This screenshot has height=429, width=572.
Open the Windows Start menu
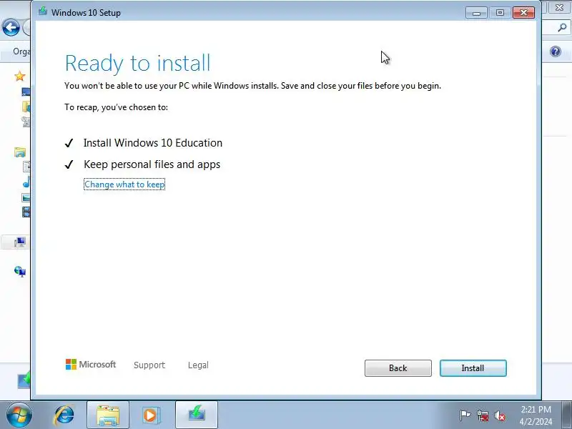pos(19,415)
